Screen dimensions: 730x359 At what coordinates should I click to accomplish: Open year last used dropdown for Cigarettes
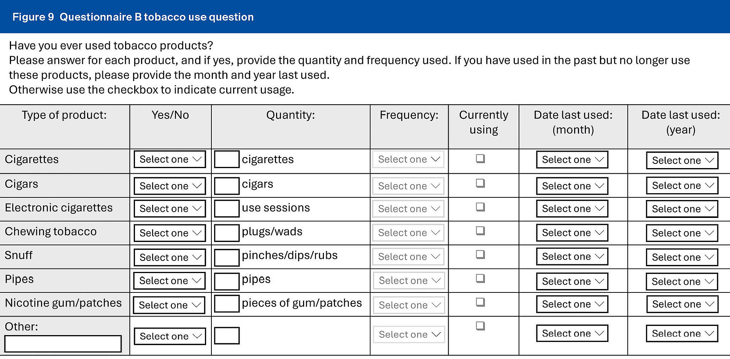point(682,160)
